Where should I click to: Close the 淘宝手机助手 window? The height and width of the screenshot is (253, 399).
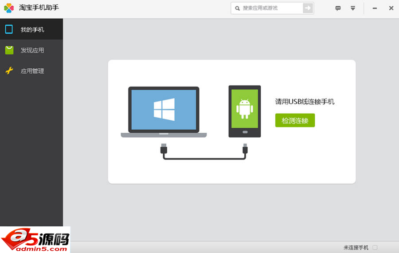click(391, 8)
